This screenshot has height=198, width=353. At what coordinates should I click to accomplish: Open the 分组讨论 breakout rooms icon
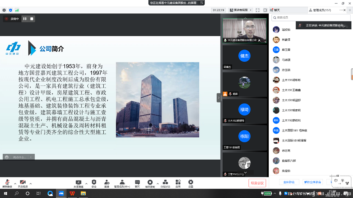pos(165,183)
